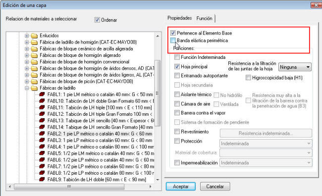Screen dimensions: 322x196
Task: Expand áridos ligeros, AL node
Action: pos(27,75)
